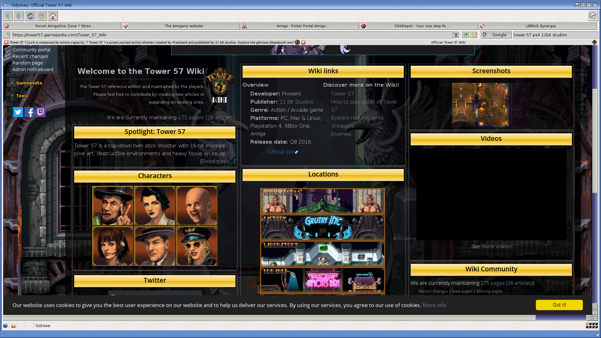The height and width of the screenshot is (338, 601).
Task: Open the gameplay screenshot thumbnail
Action: (x=491, y=105)
